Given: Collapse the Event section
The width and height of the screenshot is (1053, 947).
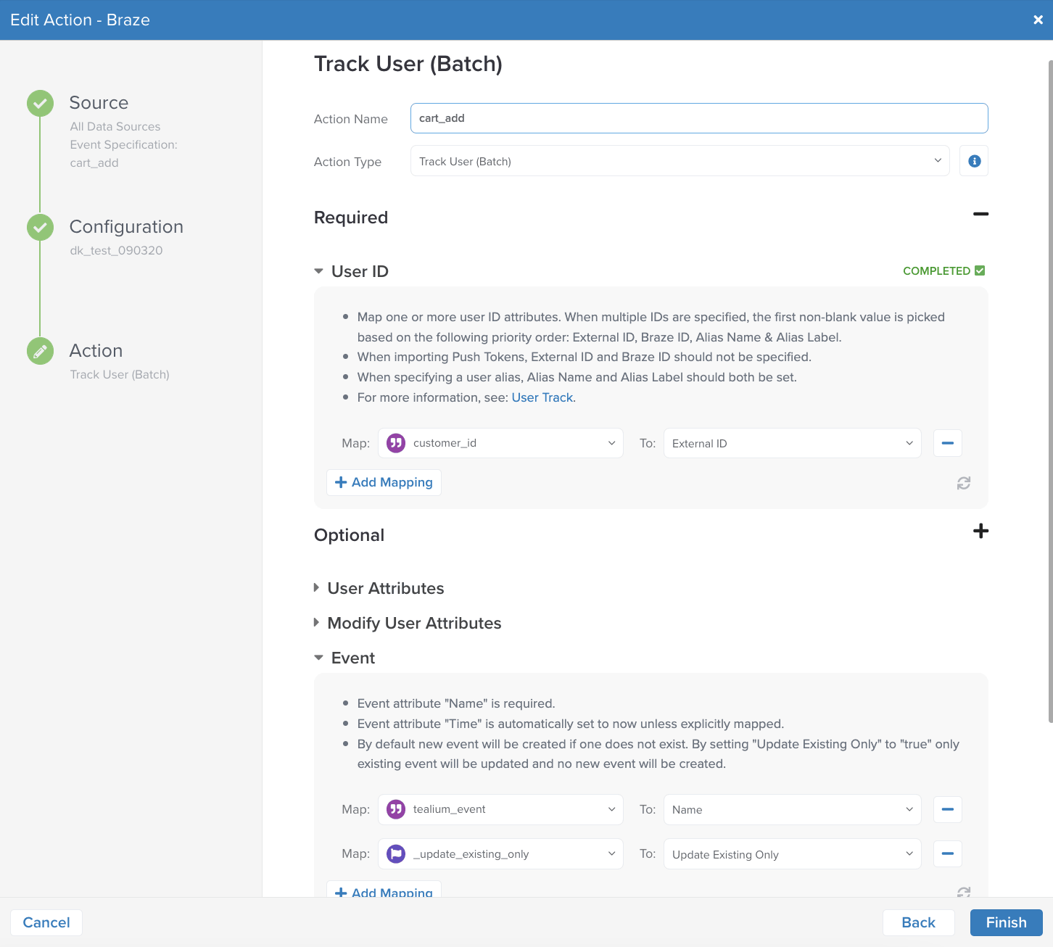Looking at the screenshot, I should coord(352,658).
